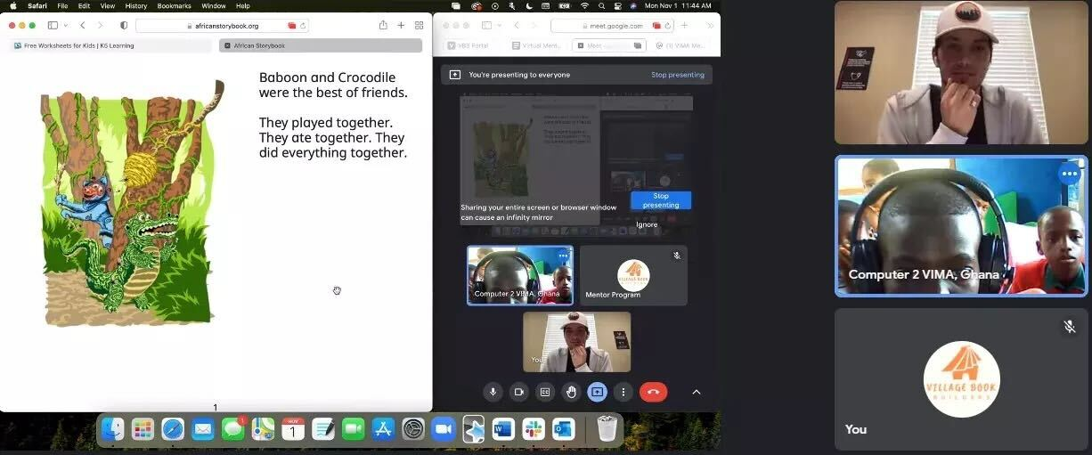Image resolution: width=1092 pixels, height=455 pixels.
Task: Open App Store from the Dock
Action: coord(383,429)
